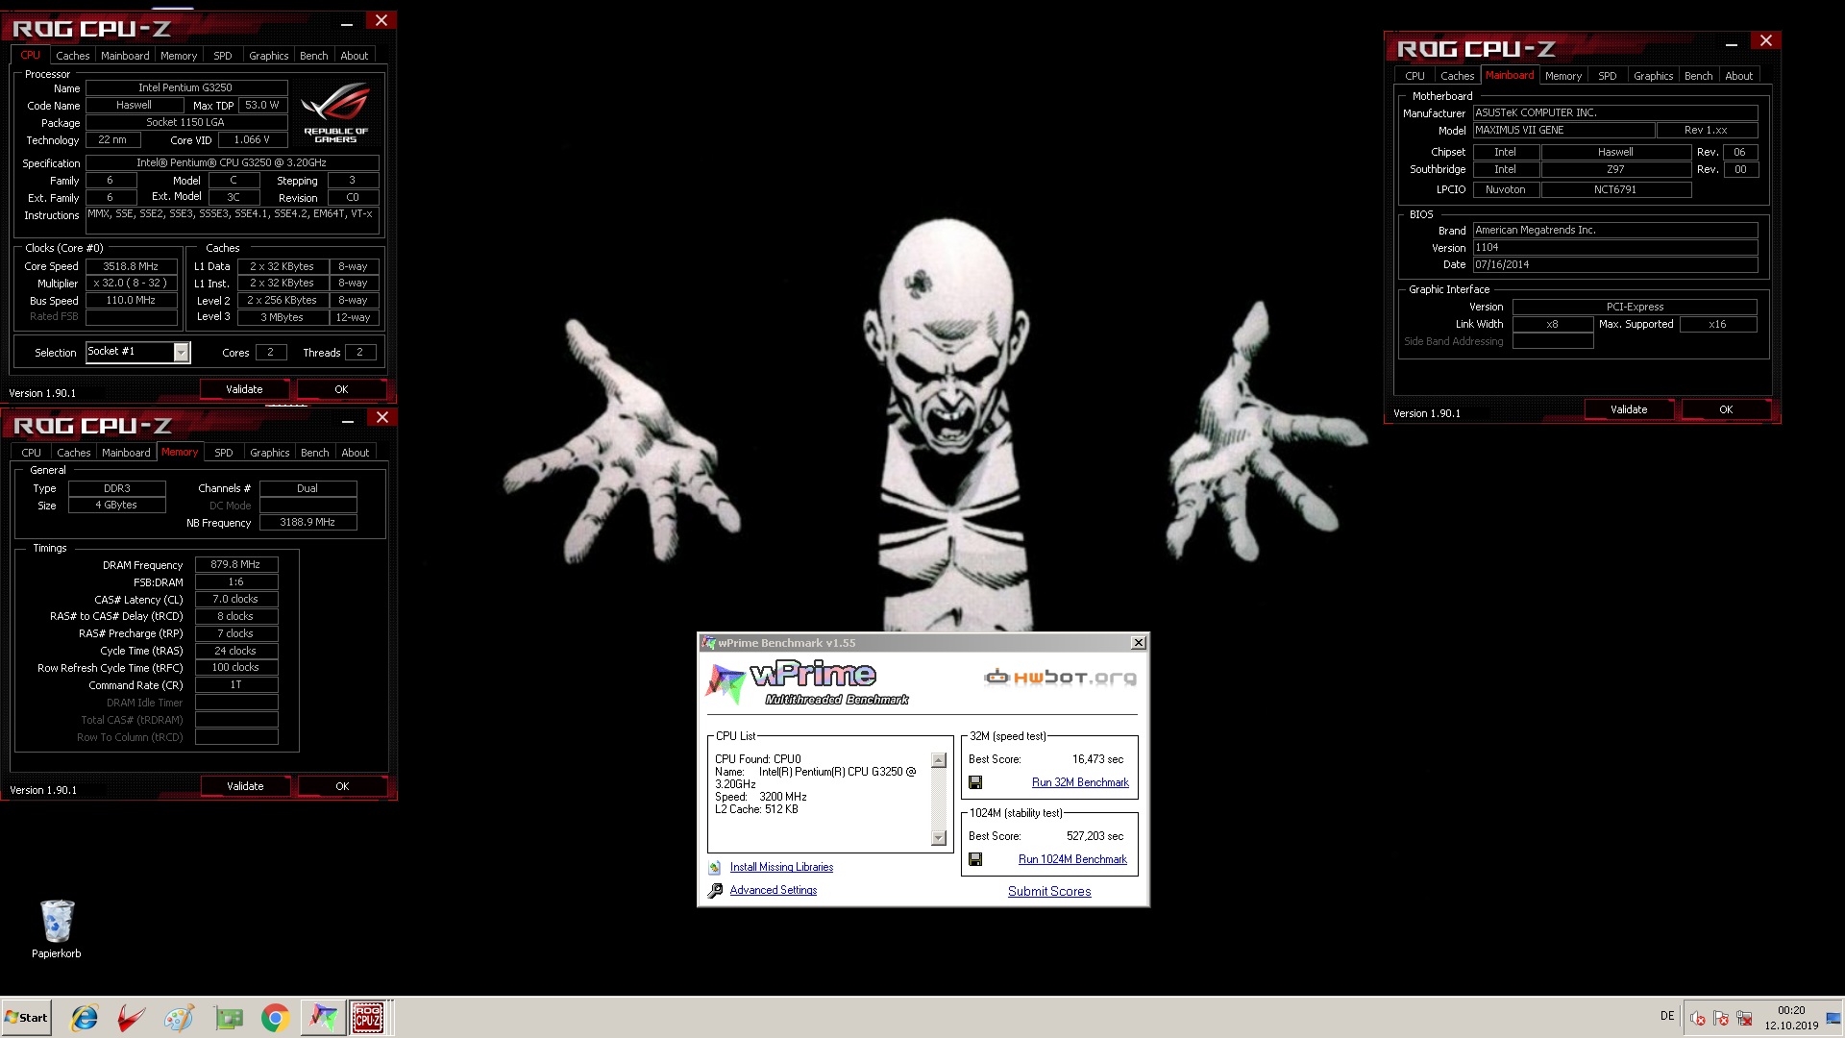The image size is (1845, 1038).
Task: Click the BIOS Version 1104 field
Action: pos(1615,248)
